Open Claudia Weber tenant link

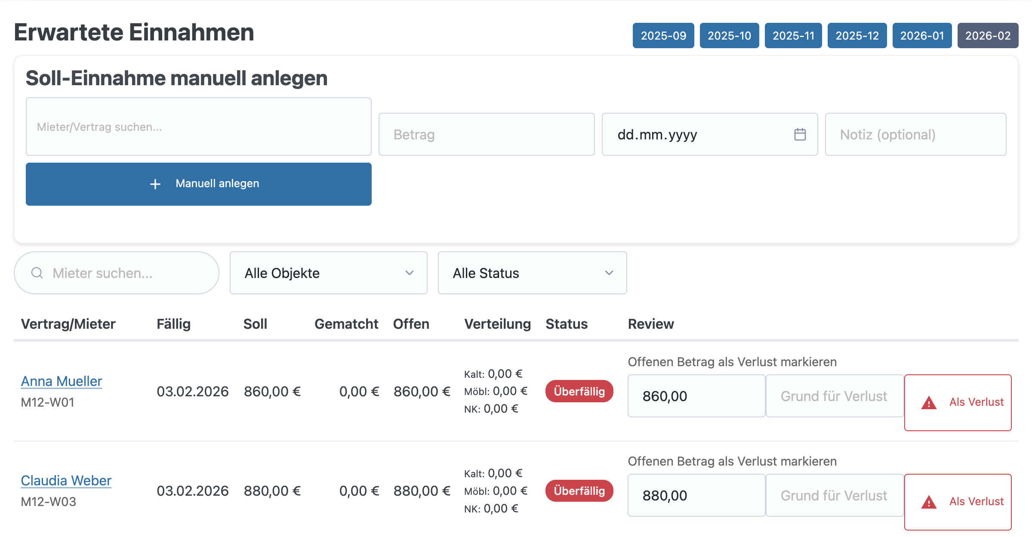tap(66, 481)
